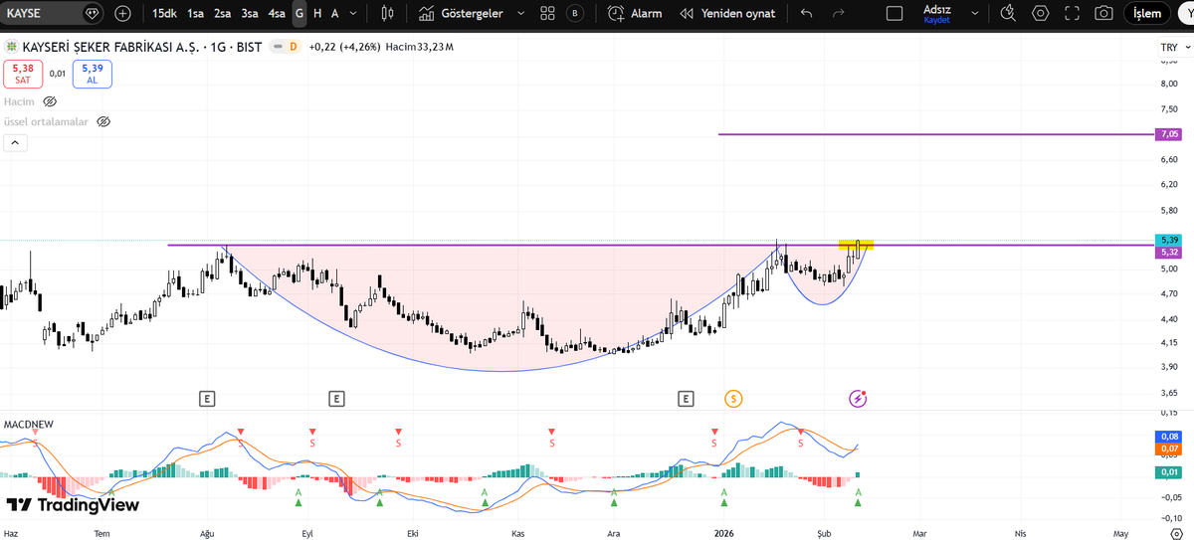The height and width of the screenshot is (540, 1194).
Task: Click the green 0,01 histogram value label
Action: tap(1168, 472)
